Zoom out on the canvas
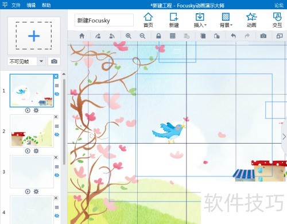 [142, 36]
